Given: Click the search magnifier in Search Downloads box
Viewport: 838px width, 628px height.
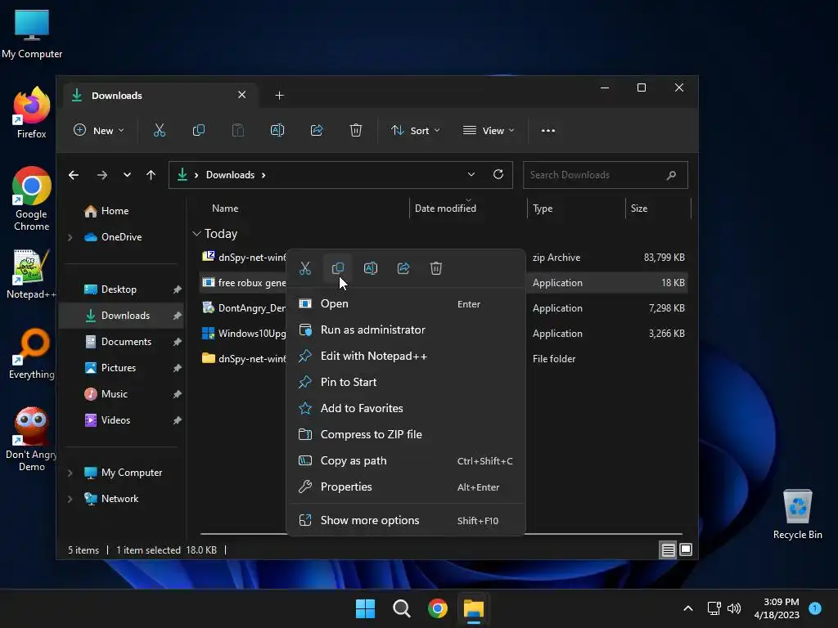Looking at the screenshot, I should click(x=671, y=175).
